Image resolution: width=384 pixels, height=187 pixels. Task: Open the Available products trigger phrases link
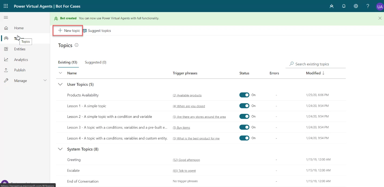pyautogui.click(x=187, y=95)
